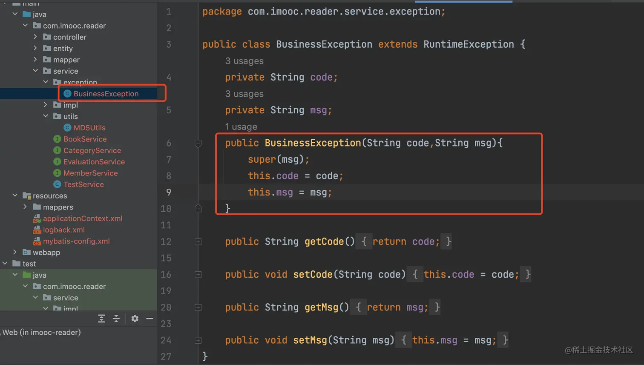The width and height of the screenshot is (644, 365).
Task: Click the MemberService interface icon
Action: [57, 173]
